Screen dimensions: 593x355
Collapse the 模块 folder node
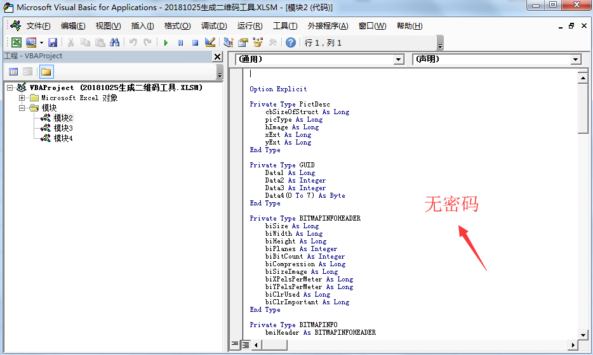coord(22,108)
